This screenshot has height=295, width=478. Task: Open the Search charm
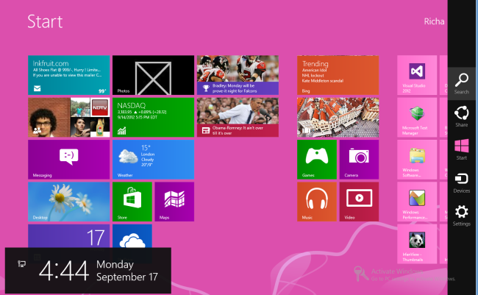click(462, 84)
